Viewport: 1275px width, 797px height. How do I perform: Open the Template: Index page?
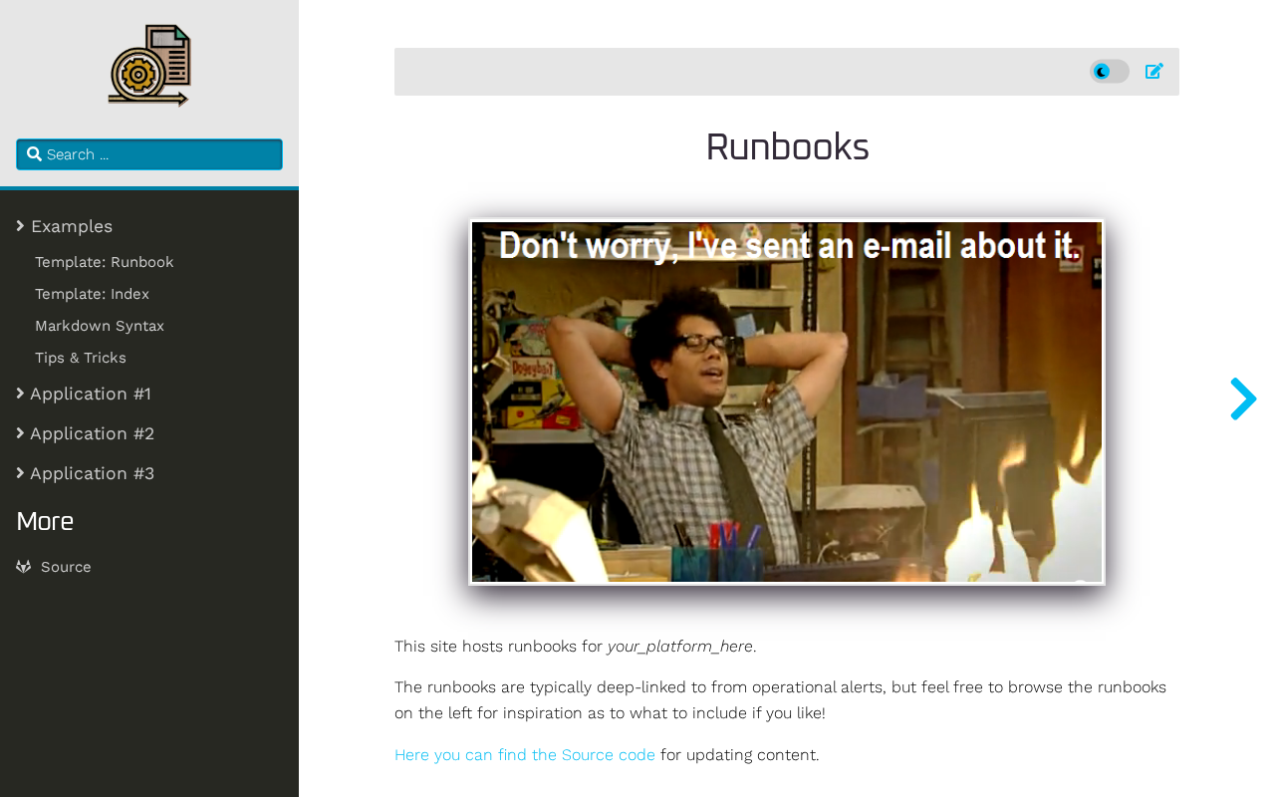(92, 294)
